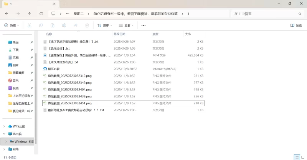This screenshot has width=307, height=160.
Task: Select the 【论坛介绍】.txt file icon
Action: coord(45,48)
